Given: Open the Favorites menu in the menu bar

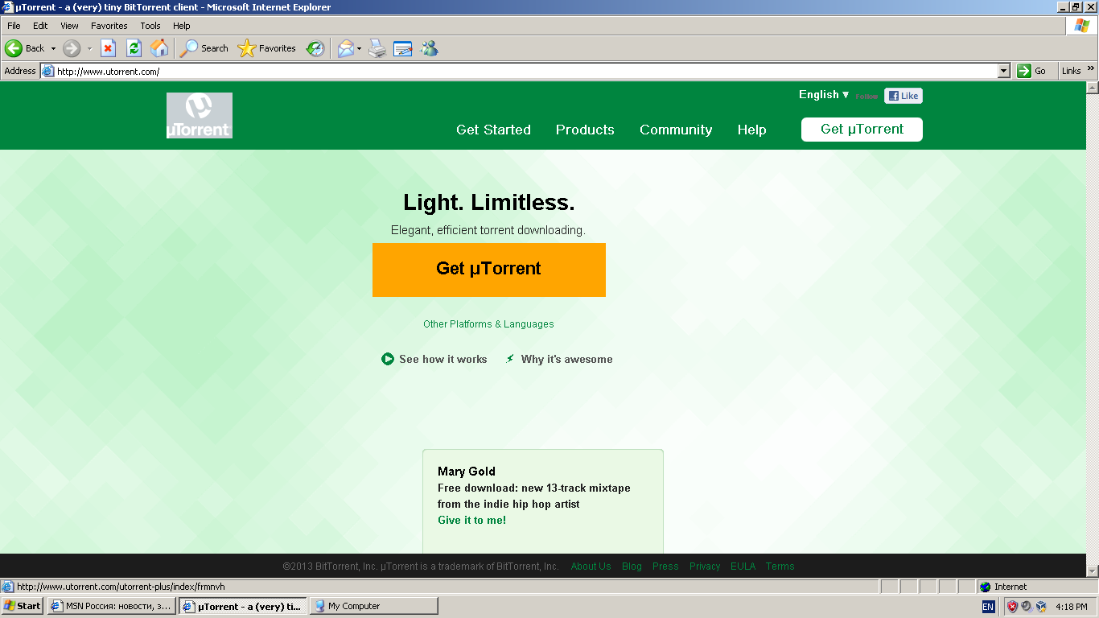Looking at the screenshot, I should pyautogui.click(x=109, y=26).
